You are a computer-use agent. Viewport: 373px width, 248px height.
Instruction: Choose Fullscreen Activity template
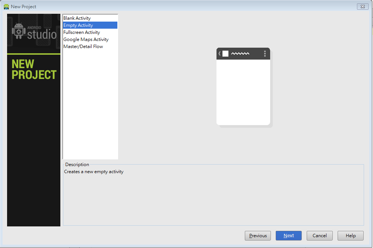pyautogui.click(x=90, y=32)
